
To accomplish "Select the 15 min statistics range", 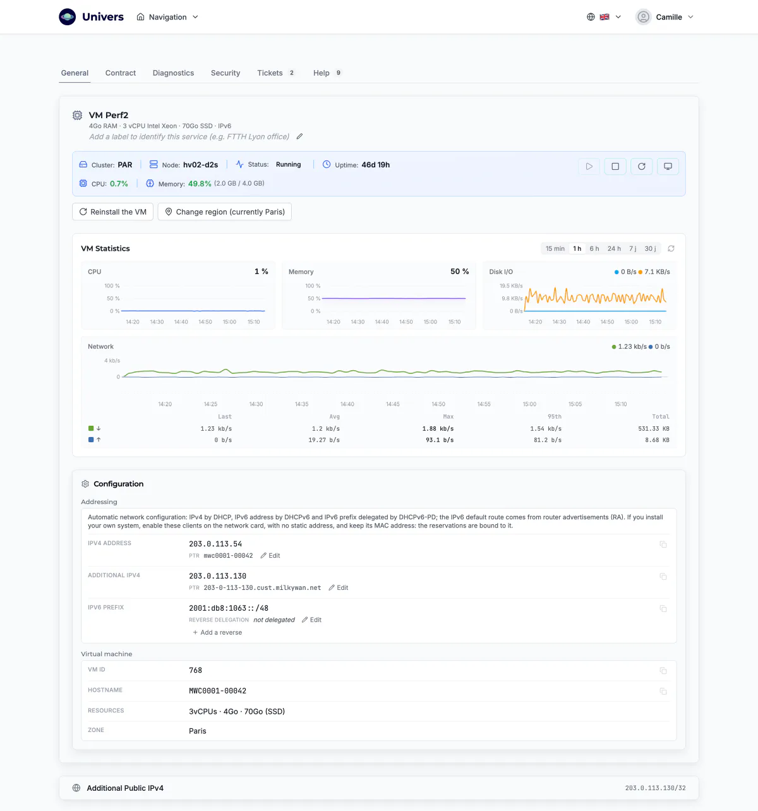I will (555, 249).
